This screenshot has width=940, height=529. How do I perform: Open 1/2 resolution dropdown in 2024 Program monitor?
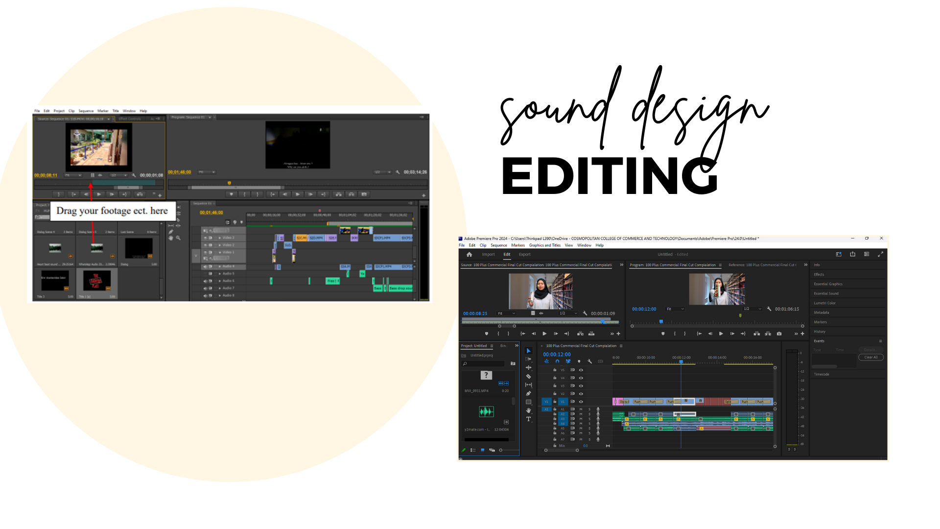pos(752,309)
